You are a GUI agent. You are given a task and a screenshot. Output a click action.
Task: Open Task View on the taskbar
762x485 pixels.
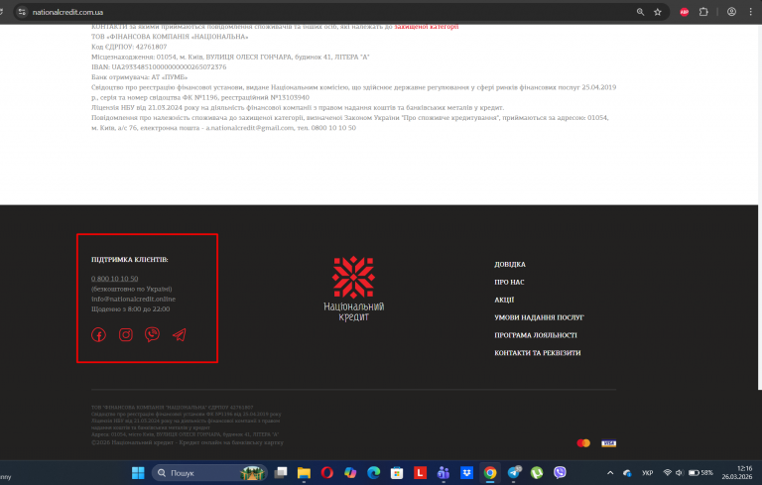(x=281, y=473)
